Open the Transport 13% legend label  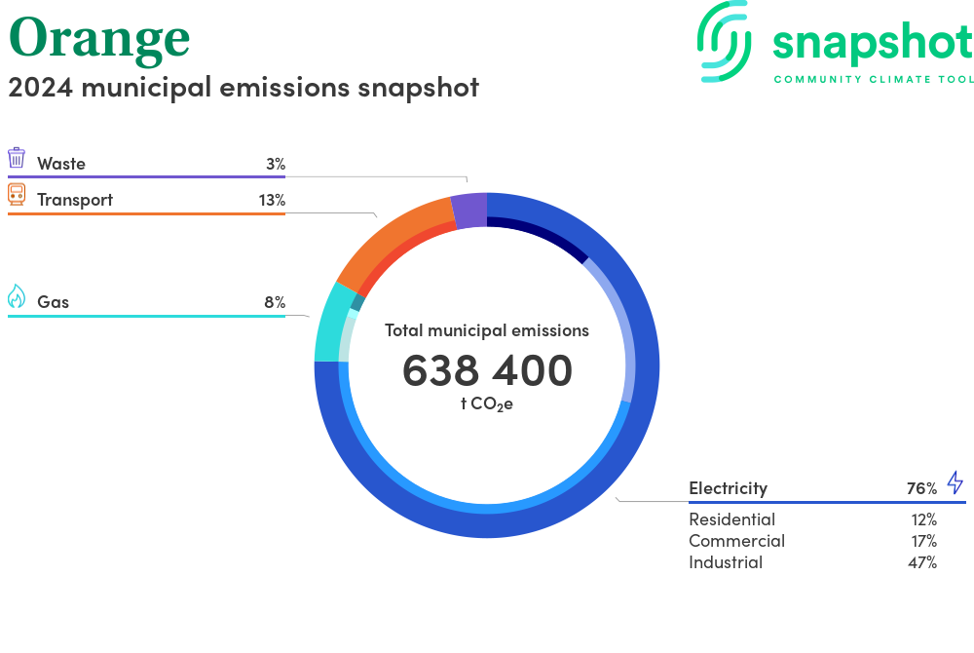click(146, 200)
